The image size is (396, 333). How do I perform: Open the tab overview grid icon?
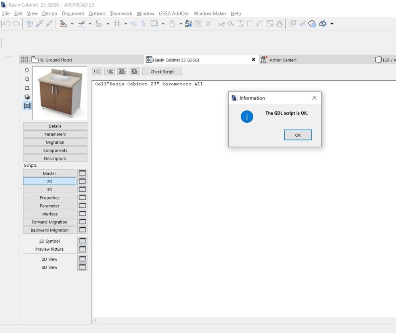tap(24, 60)
